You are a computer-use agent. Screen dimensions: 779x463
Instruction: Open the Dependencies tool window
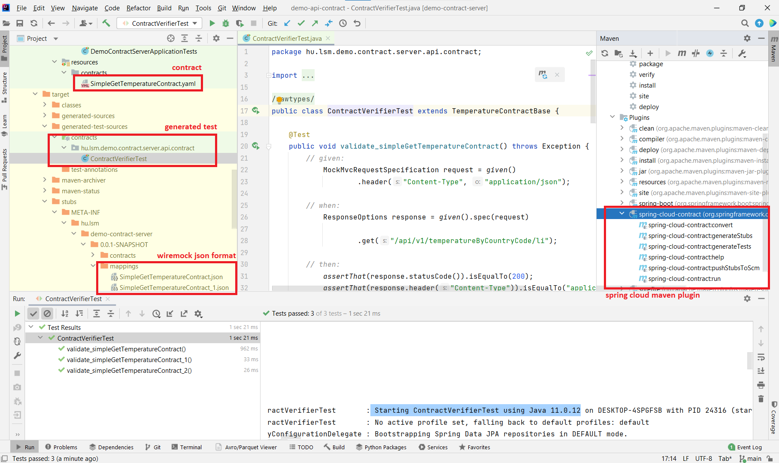pyautogui.click(x=112, y=447)
